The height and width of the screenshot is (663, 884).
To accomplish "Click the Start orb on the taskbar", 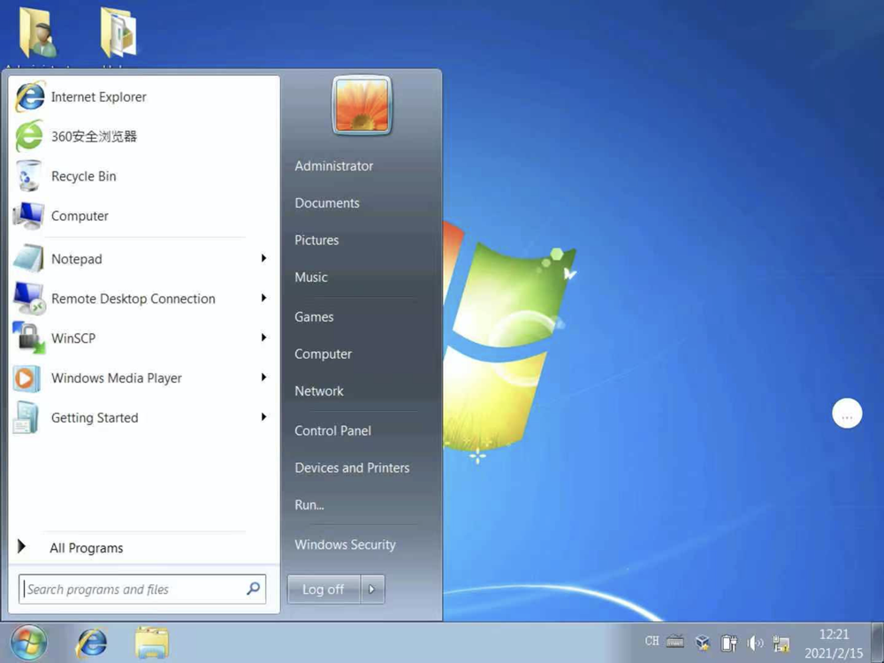I will 28,642.
